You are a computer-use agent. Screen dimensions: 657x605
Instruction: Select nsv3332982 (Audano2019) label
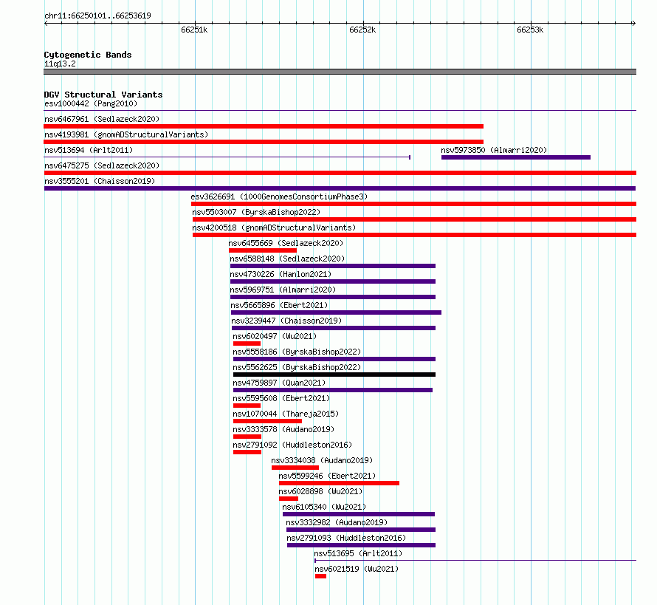(337, 522)
